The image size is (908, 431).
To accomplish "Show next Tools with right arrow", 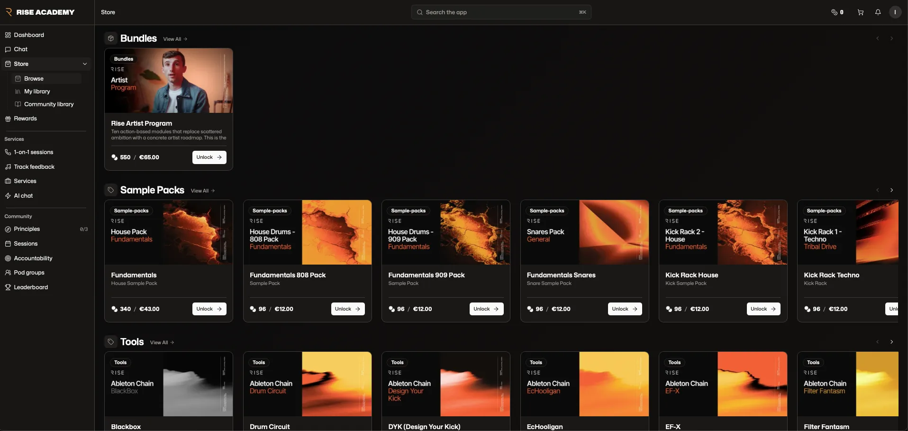I will (891, 342).
